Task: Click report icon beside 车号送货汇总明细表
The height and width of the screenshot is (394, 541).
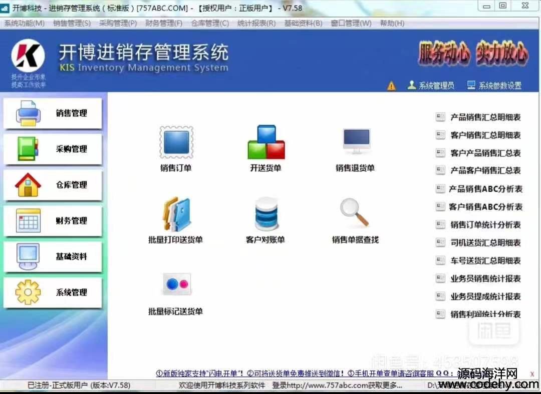Action: 440,260
